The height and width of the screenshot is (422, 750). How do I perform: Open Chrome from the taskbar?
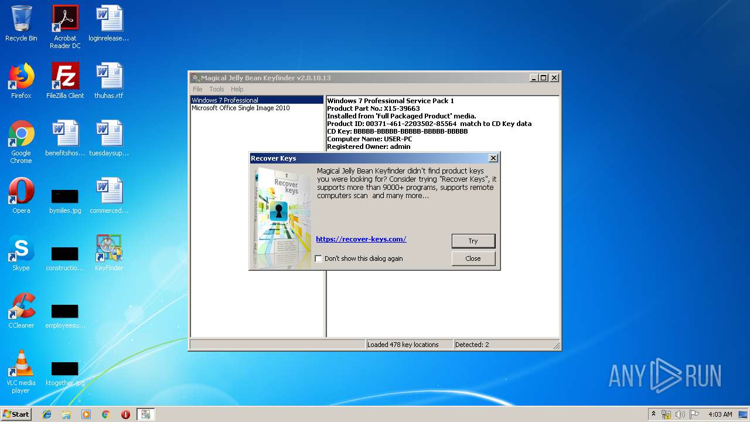(105, 414)
